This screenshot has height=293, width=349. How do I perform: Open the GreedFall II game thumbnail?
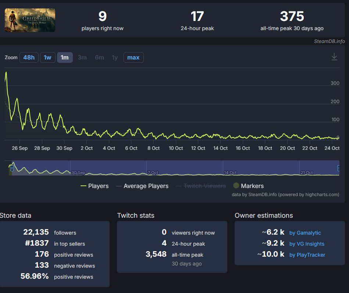click(x=30, y=20)
